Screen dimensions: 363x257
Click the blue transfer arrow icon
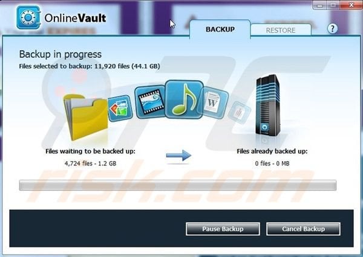(x=178, y=155)
